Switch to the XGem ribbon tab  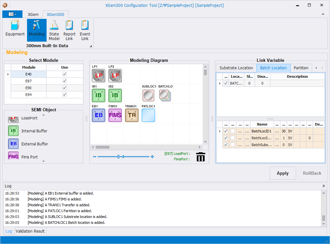33,15
